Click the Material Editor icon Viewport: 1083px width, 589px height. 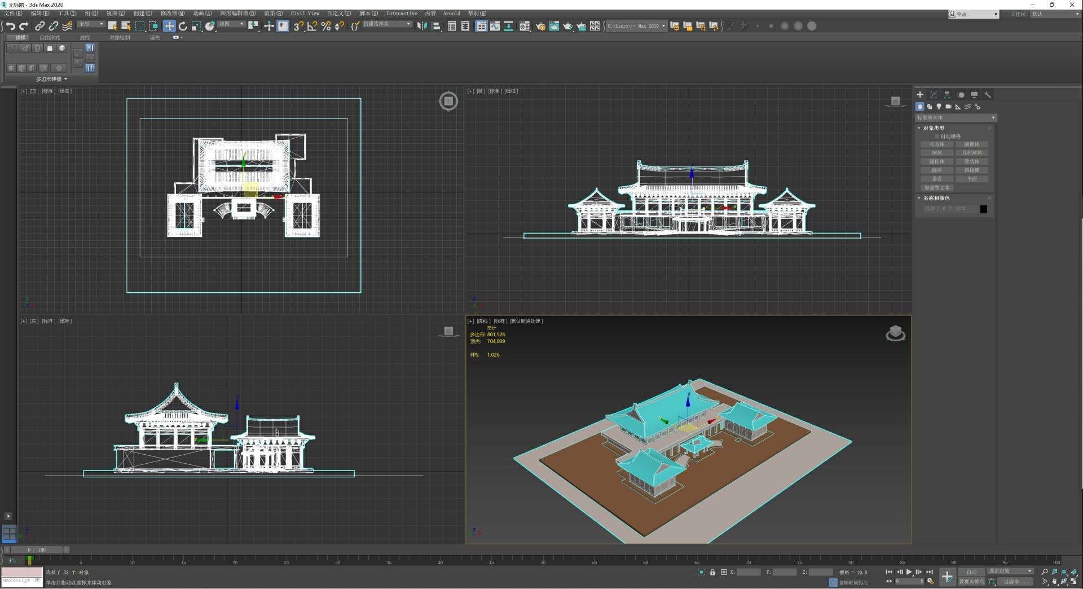click(525, 26)
